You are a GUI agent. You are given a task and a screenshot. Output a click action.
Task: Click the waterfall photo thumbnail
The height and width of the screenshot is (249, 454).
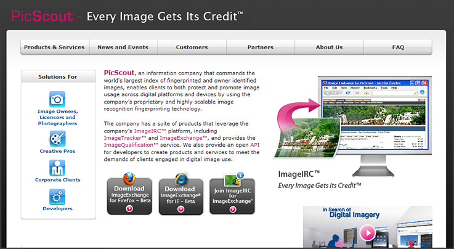pyautogui.click(x=307, y=137)
